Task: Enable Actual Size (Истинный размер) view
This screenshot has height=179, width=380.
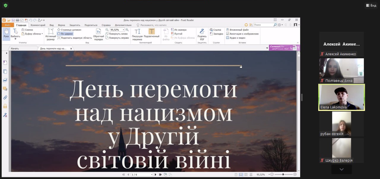Action: click(50, 34)
